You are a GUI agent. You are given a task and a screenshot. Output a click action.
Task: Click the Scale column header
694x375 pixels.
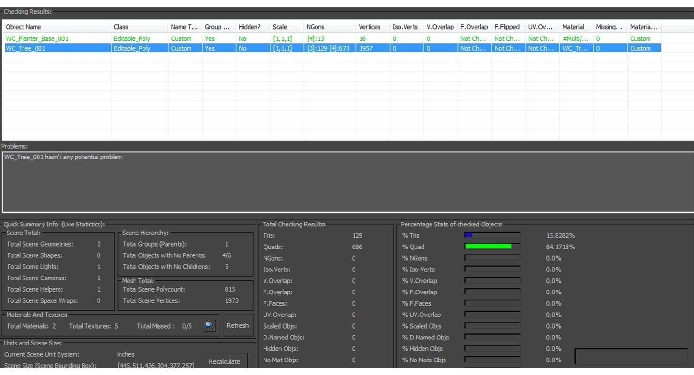point(287,27)
